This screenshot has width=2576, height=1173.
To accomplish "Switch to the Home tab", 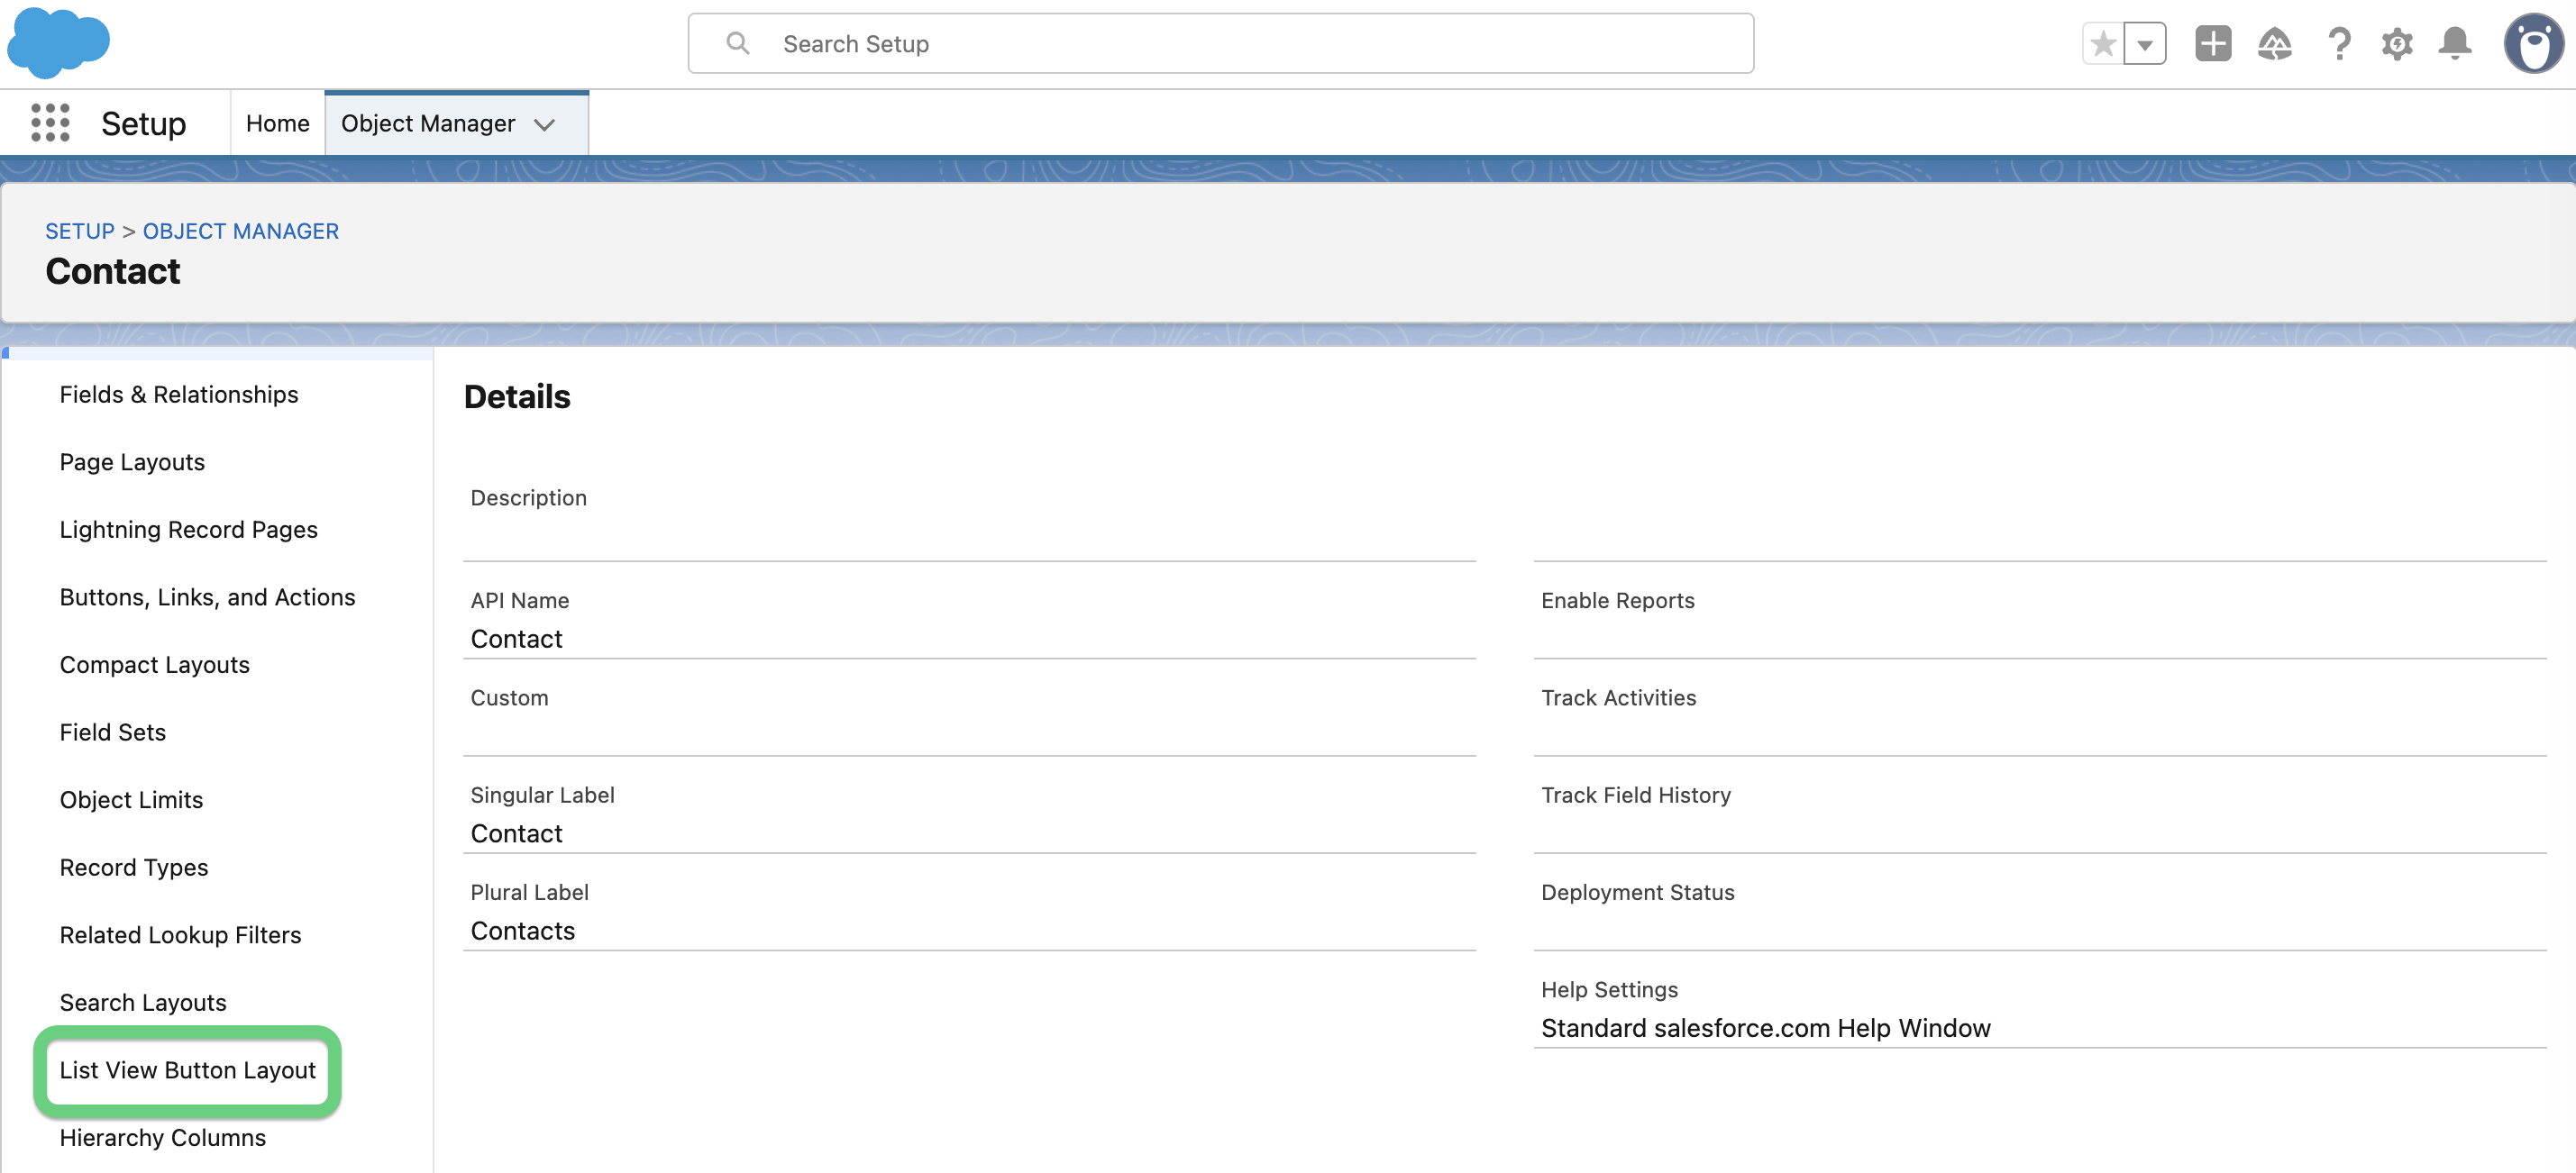I will click(278, 123).
